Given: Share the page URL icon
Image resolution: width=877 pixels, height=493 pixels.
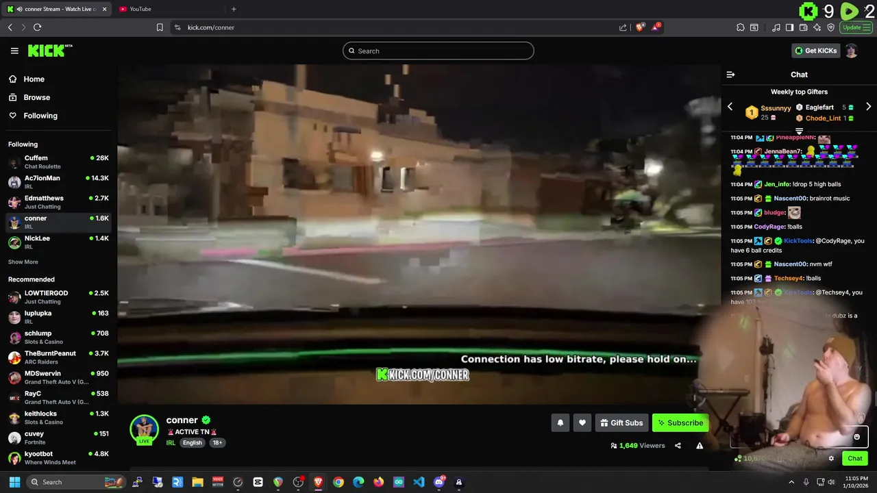Looking at the screenshot, I should coord(623,27).
